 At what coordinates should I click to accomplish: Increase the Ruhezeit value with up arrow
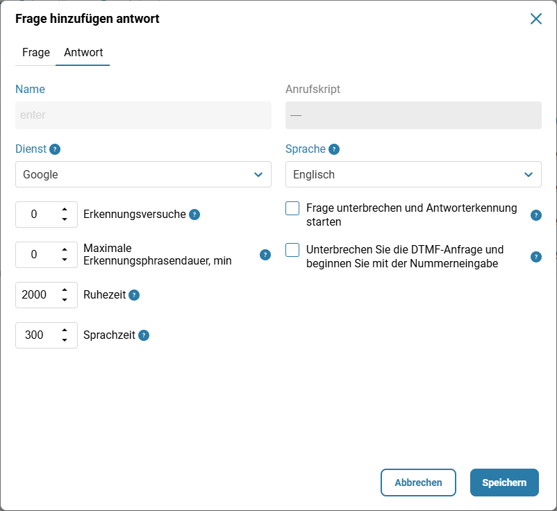click(x=65, y=290)
